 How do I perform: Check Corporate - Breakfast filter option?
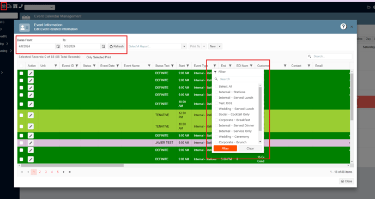pyautogui.click(x=216, y=120)
